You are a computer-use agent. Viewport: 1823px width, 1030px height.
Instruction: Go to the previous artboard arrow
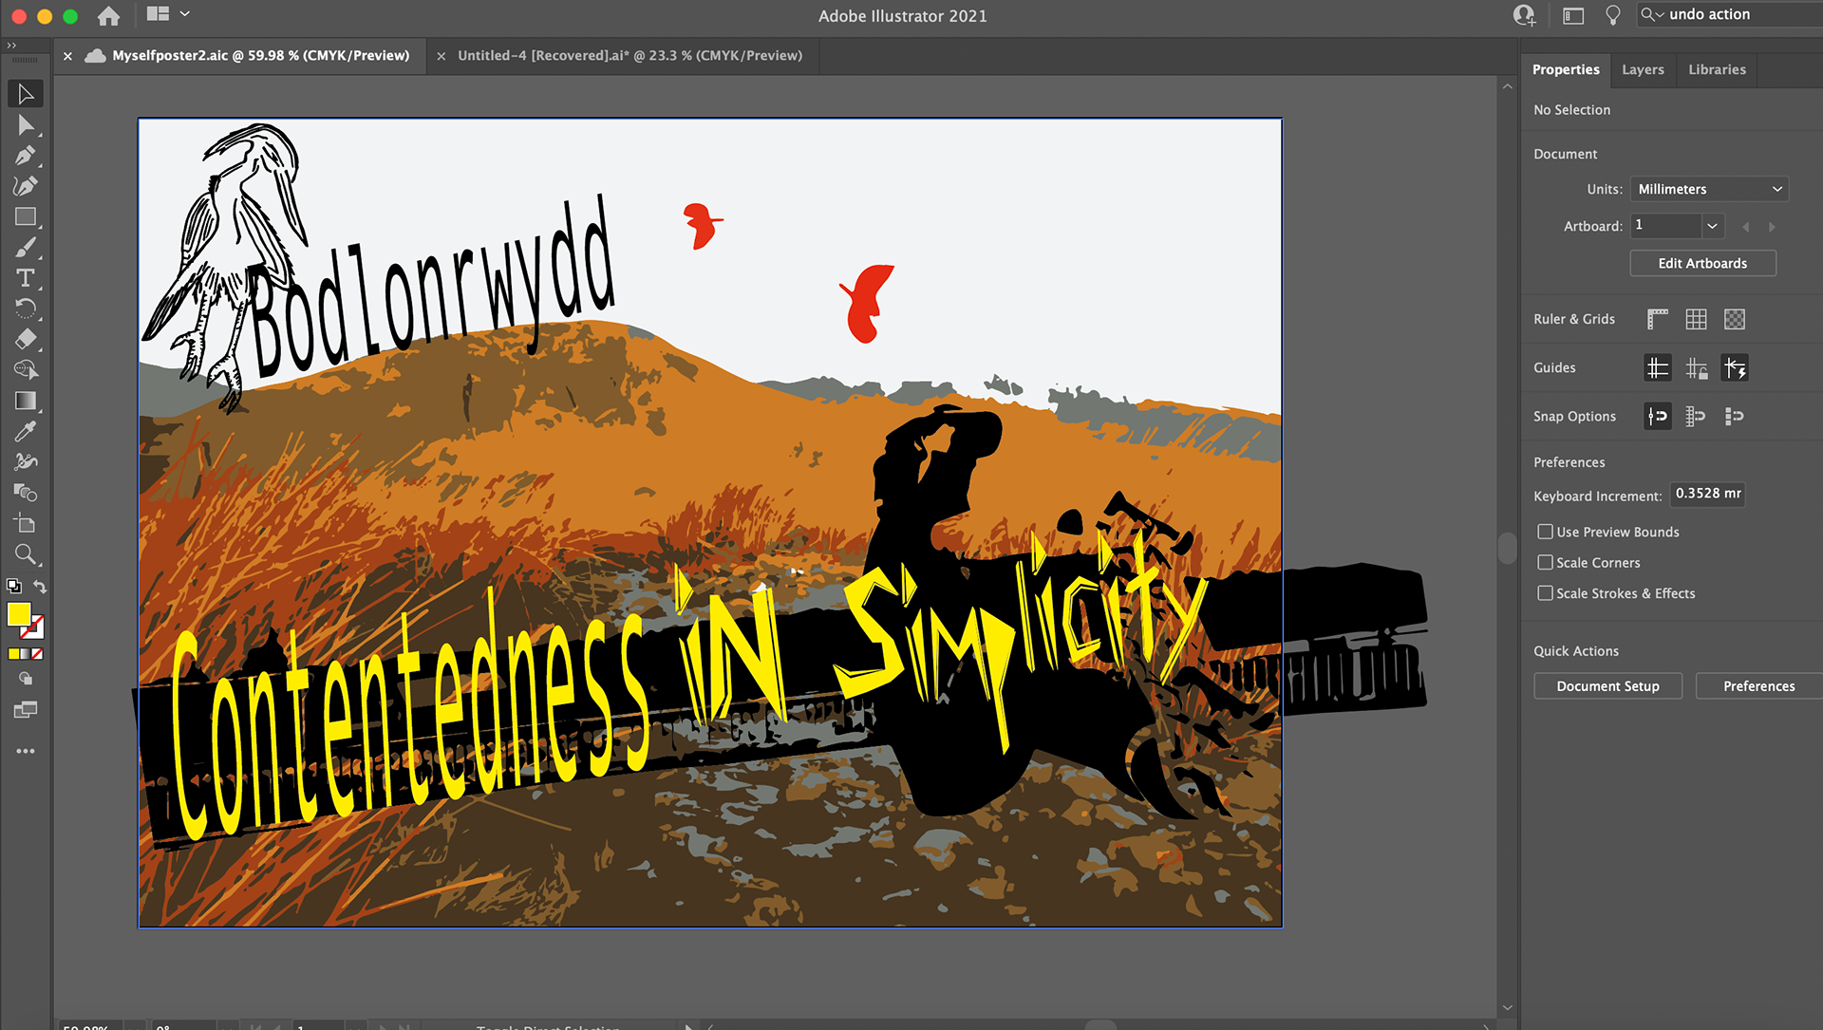tap(1745, 227)
